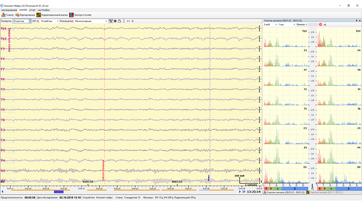Open the Спектр spectrum analysis tool

click(8, 15)
